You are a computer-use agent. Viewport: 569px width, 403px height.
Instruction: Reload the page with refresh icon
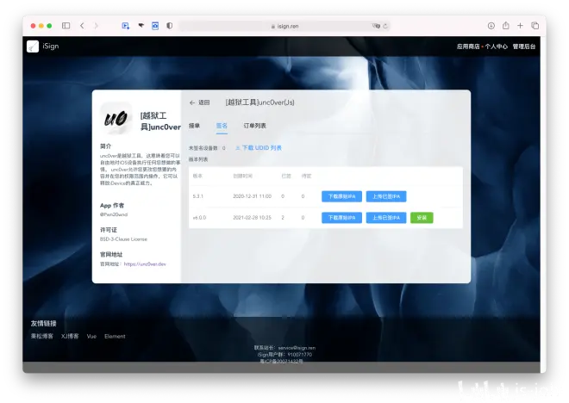(x=385, y=26)
